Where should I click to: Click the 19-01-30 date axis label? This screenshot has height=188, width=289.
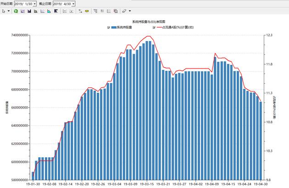(x=33, y=184)
